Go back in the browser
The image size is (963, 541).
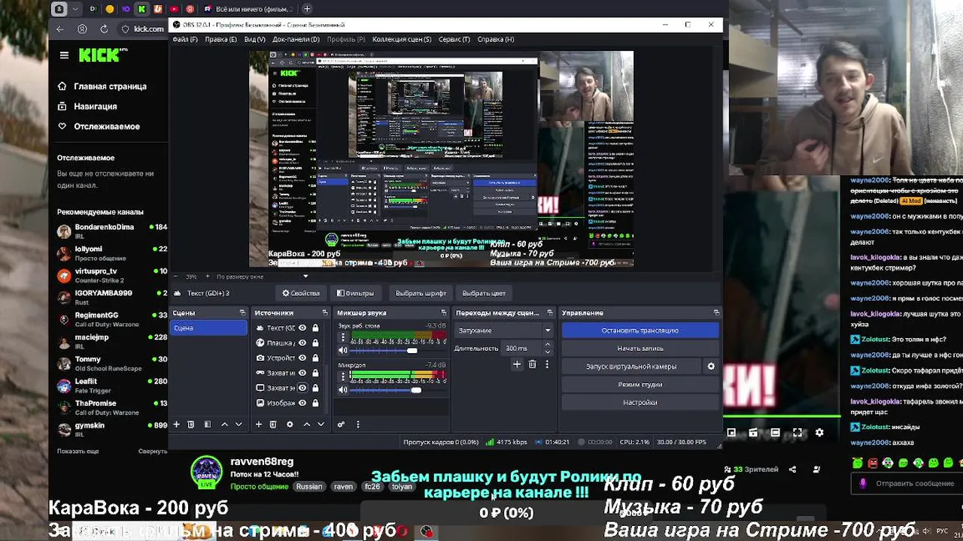coord(60,29)
